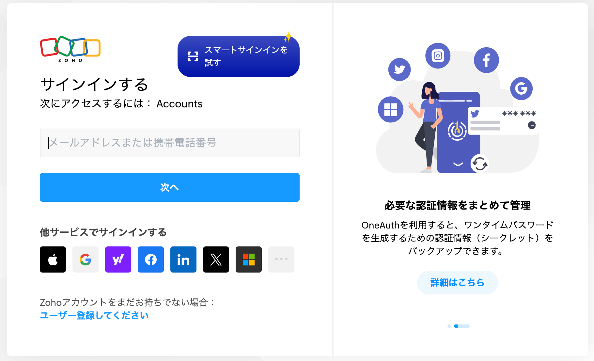Click the 次へ button

point(170,187)
